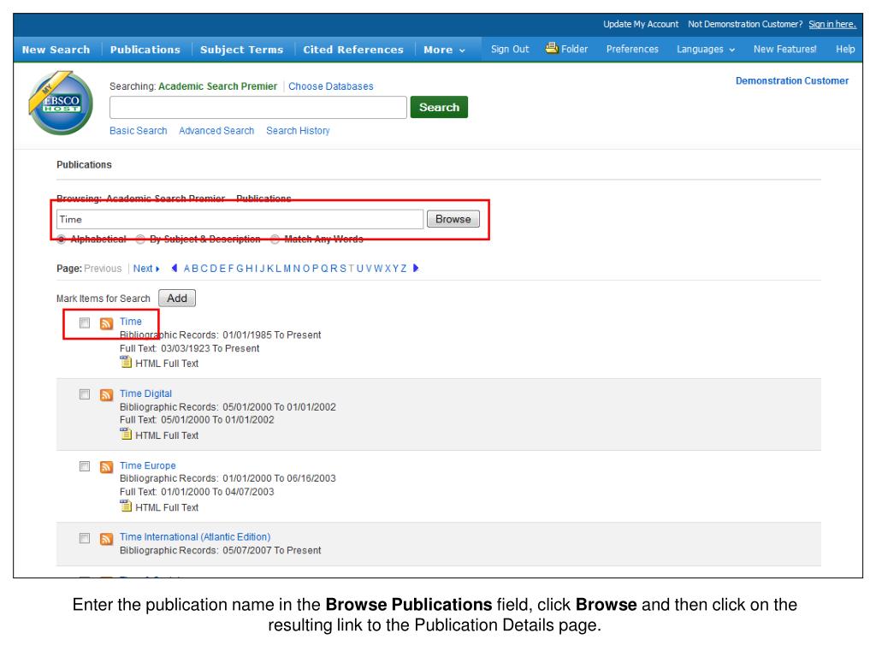This screenshot has width=876, height=657.
Task: Check the Time International (Atlantic Edition) box
Action: pyautogui.click(x=85, y=538)
